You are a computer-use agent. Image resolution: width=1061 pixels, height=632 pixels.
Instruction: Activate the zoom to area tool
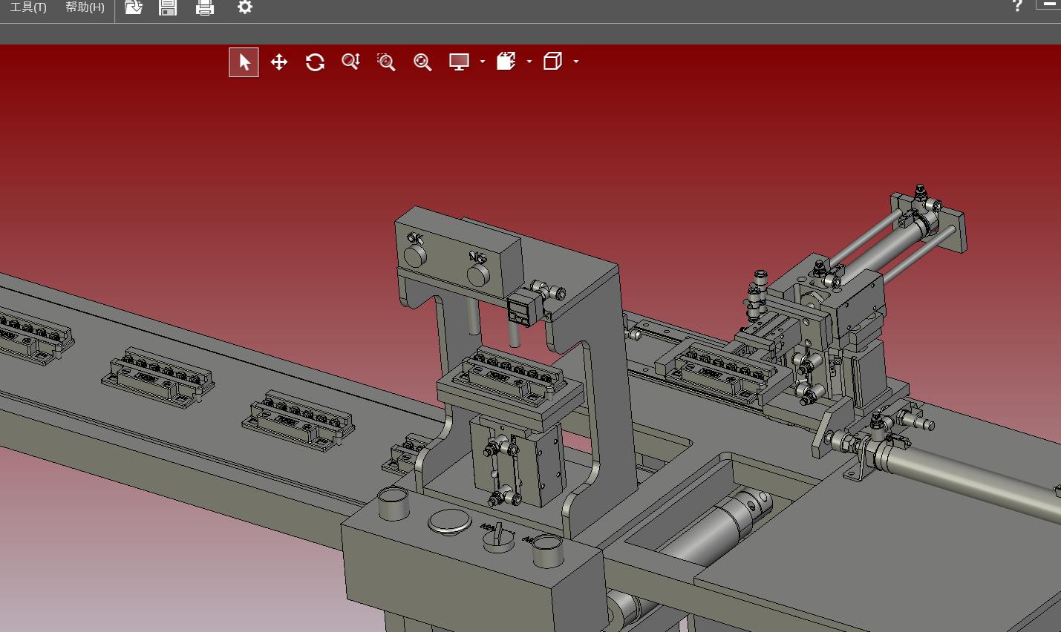click(x=386, y=62)
